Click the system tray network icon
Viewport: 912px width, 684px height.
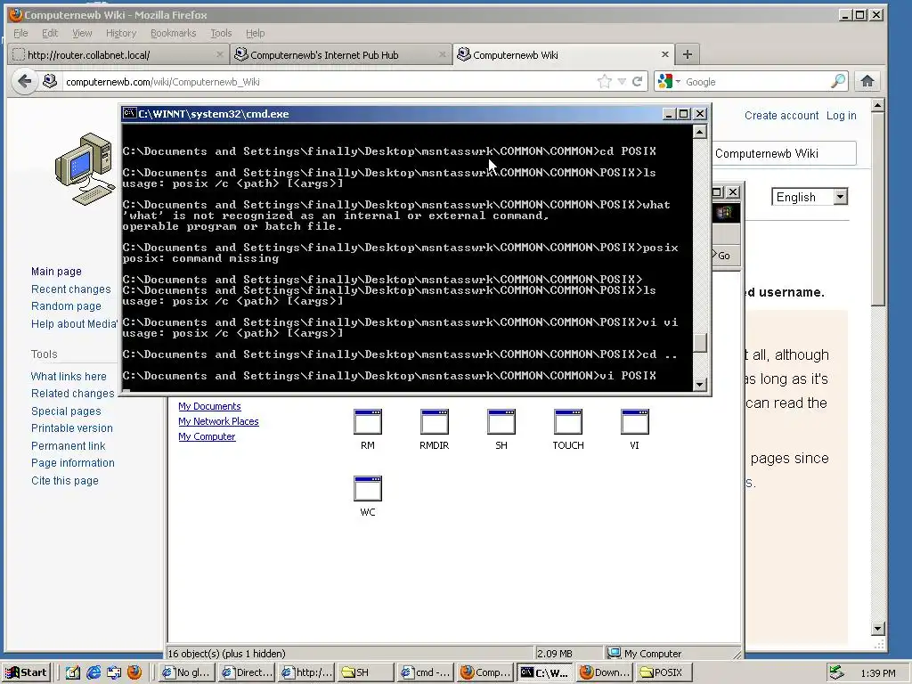click(836, 672)
